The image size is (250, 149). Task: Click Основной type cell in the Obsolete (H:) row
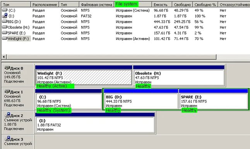69,27
